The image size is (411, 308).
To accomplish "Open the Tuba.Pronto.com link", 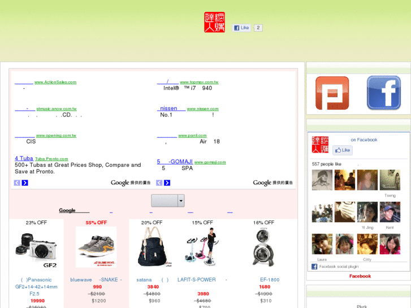I will pos(51,159).
